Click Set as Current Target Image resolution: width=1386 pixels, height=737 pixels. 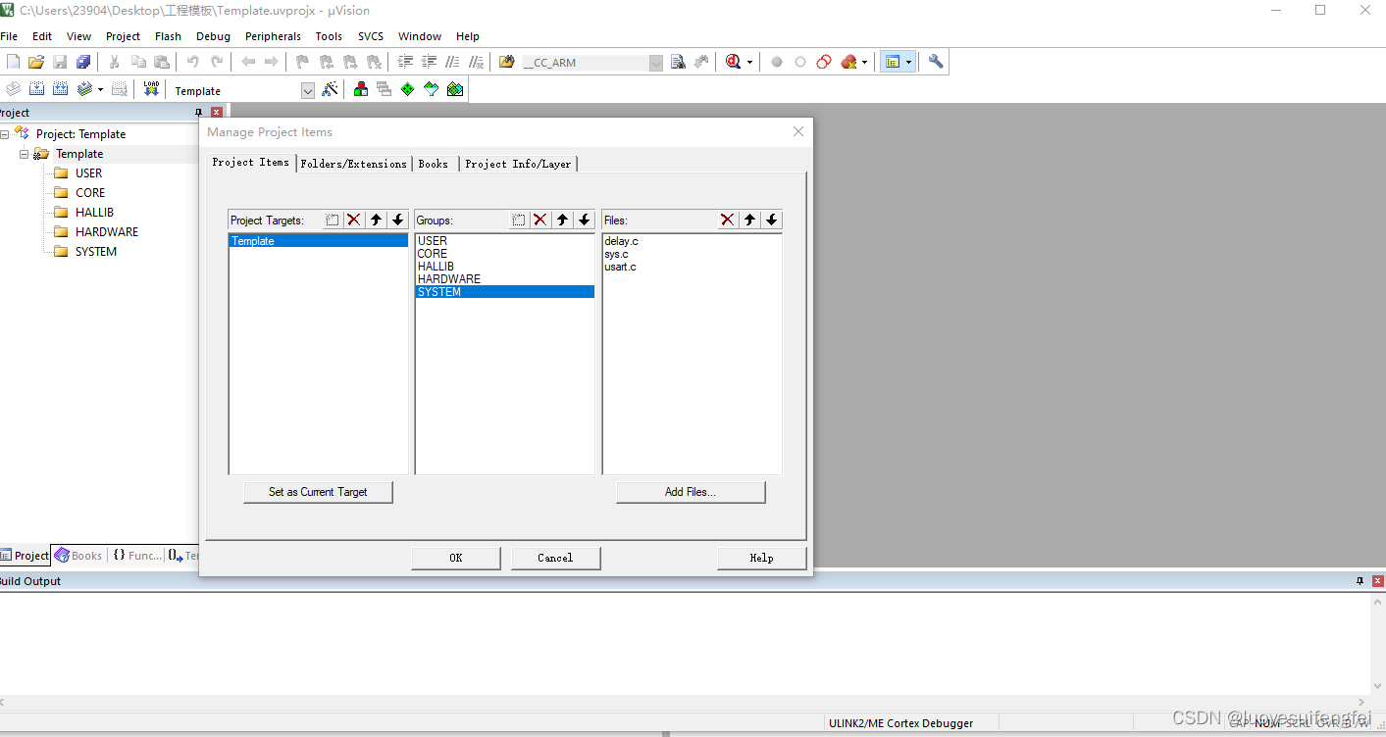pyautogui.click(x=318, y=492)
